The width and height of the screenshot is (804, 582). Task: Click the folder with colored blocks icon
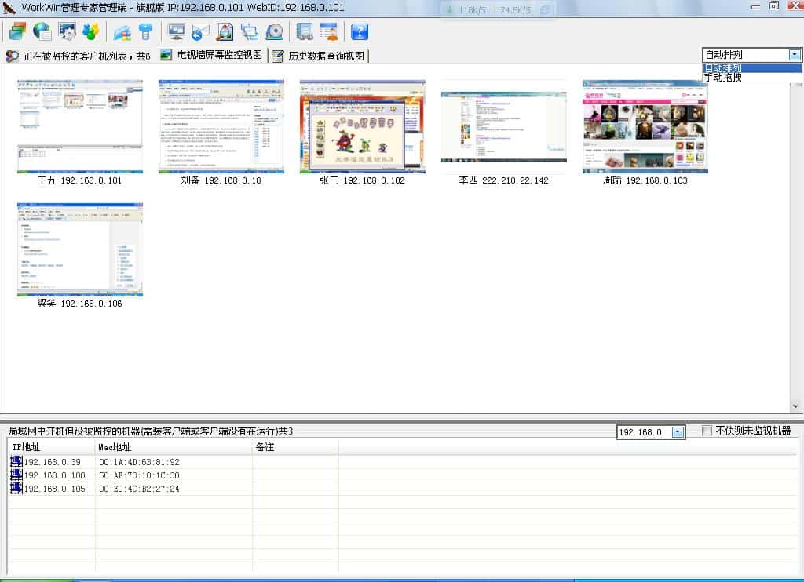[x=122, y=31]
